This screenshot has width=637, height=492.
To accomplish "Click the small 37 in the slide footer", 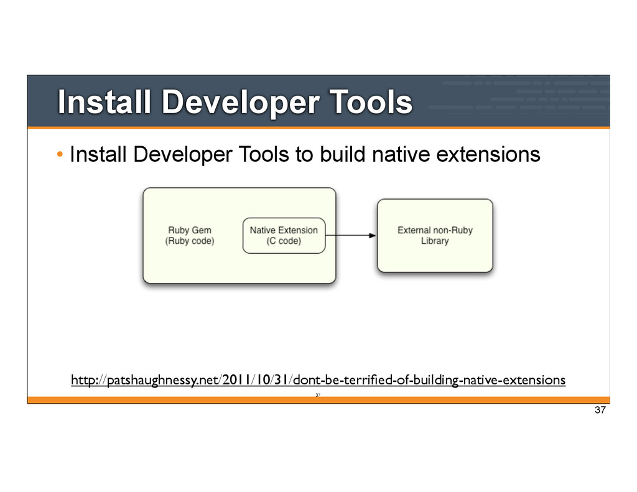I will click(318, 395).
